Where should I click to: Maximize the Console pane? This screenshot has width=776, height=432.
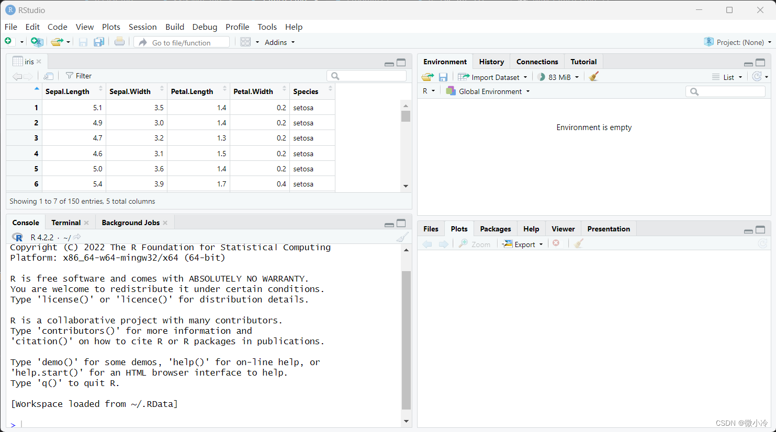click(x=401, y=224)
